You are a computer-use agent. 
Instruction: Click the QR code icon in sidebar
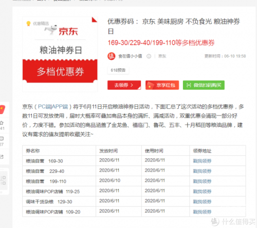[3, 180]
